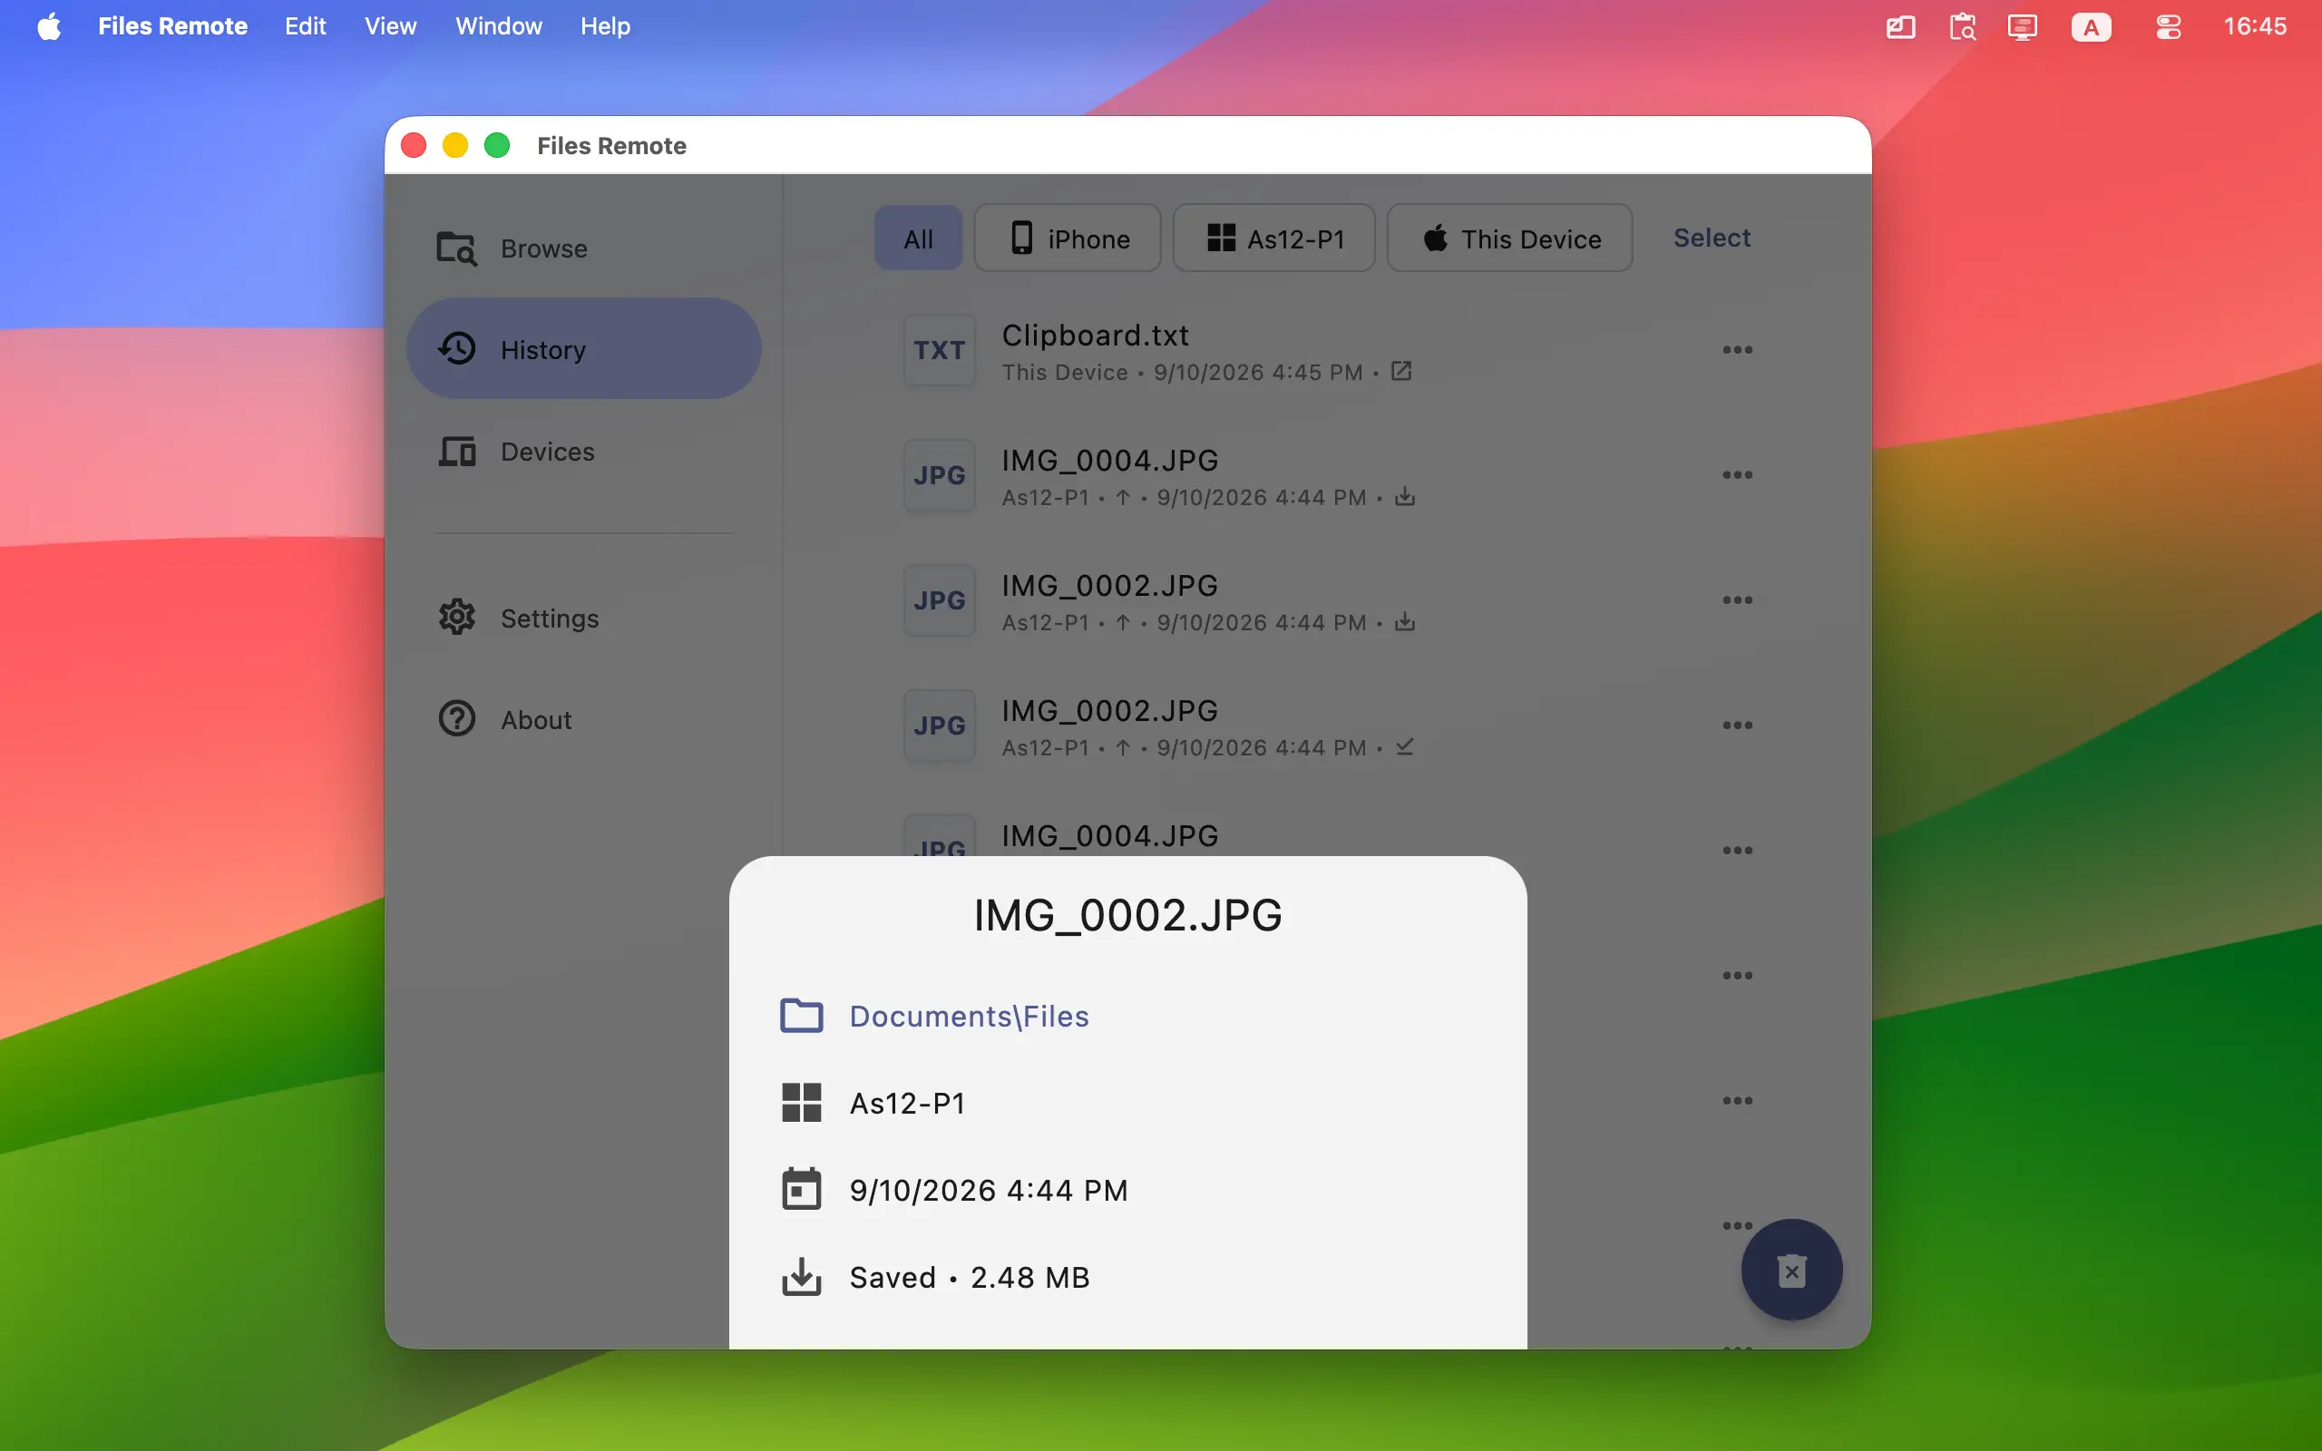Screen dimensions: 2322x1451
Task: Filter history by As12-P1 device
Action: coord(1273,238)
